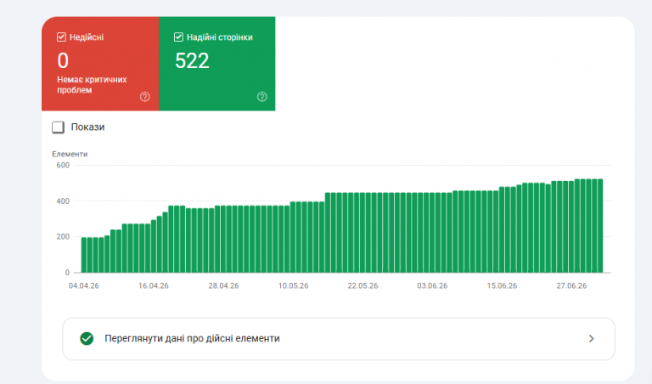Screen dimensions: 652x384
Task: Click the 03.06.26 date axis label
Action: coord(432,285)
